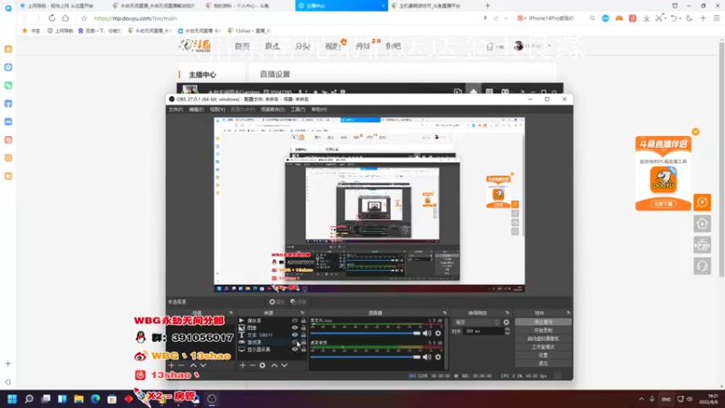Move selected source up in Sources panel
Viewport: 725px width, 408px height.
click(275, 365)
